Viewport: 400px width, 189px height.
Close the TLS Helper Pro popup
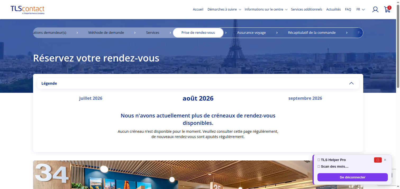click(385, 160)
